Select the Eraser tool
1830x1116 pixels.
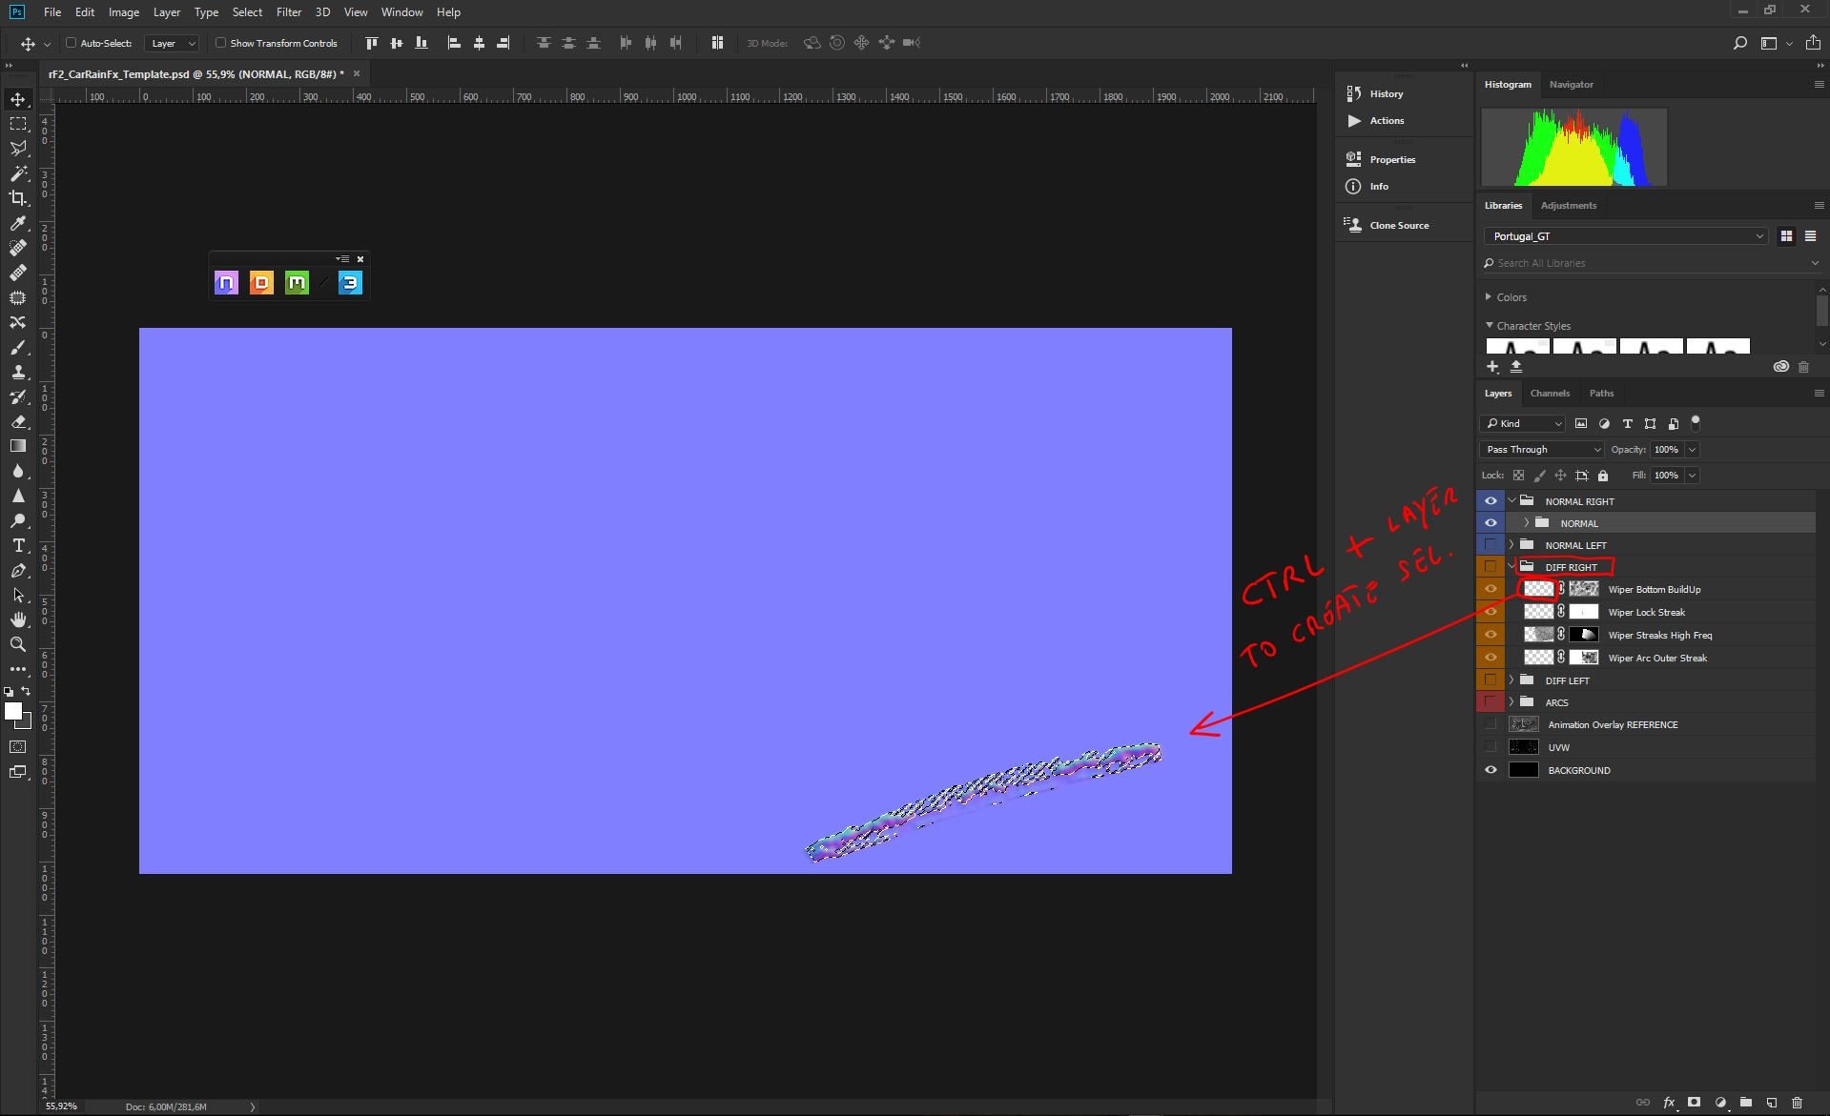[18, 421]
